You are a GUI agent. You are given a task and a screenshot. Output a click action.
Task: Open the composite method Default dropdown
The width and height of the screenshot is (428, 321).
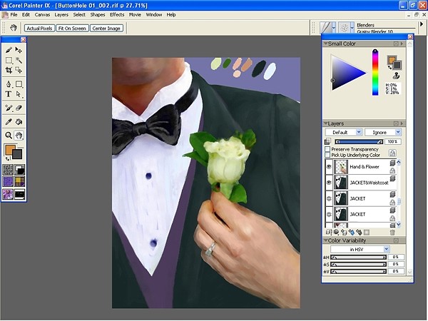coord(344,133)
